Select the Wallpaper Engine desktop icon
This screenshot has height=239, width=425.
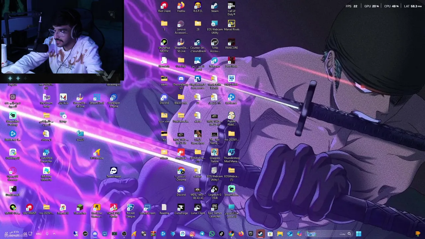click(x=114, y=101)
